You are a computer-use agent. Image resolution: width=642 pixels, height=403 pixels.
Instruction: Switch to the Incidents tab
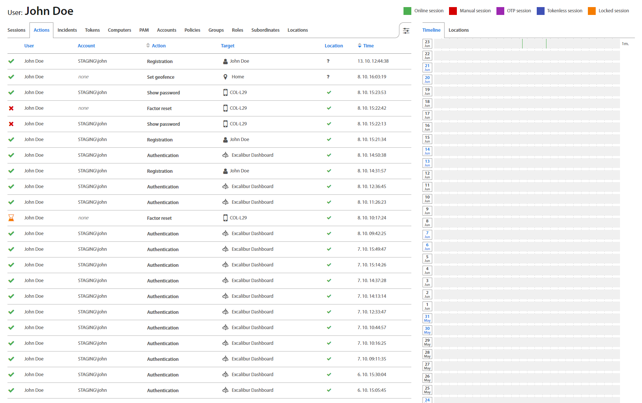(x=67, y=30)
